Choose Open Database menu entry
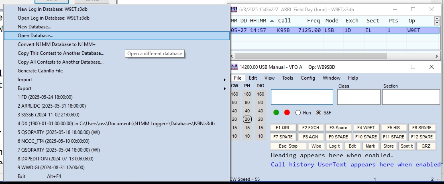 pyautogui.click(x=116, y=36)
